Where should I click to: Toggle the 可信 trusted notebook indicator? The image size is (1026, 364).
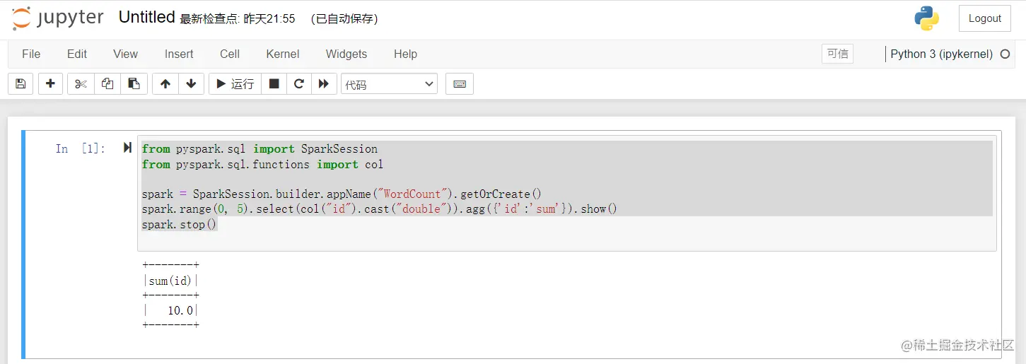click(x=838, y=54)
